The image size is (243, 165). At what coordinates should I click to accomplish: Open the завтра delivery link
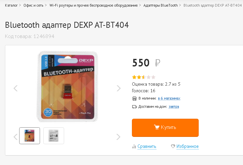tap(174, 106)
